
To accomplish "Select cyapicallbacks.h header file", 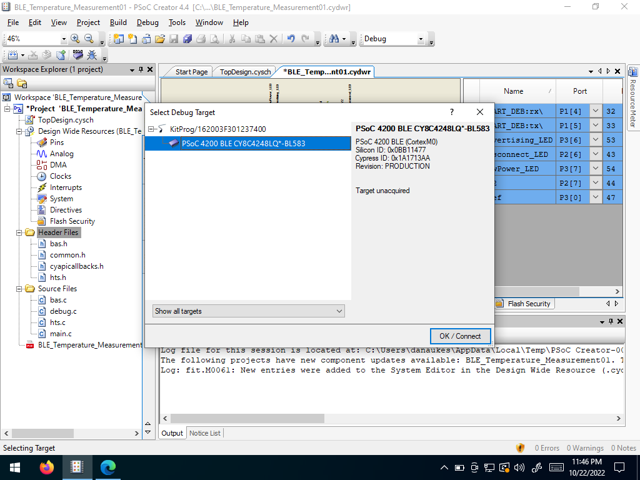I will (77, 266).
